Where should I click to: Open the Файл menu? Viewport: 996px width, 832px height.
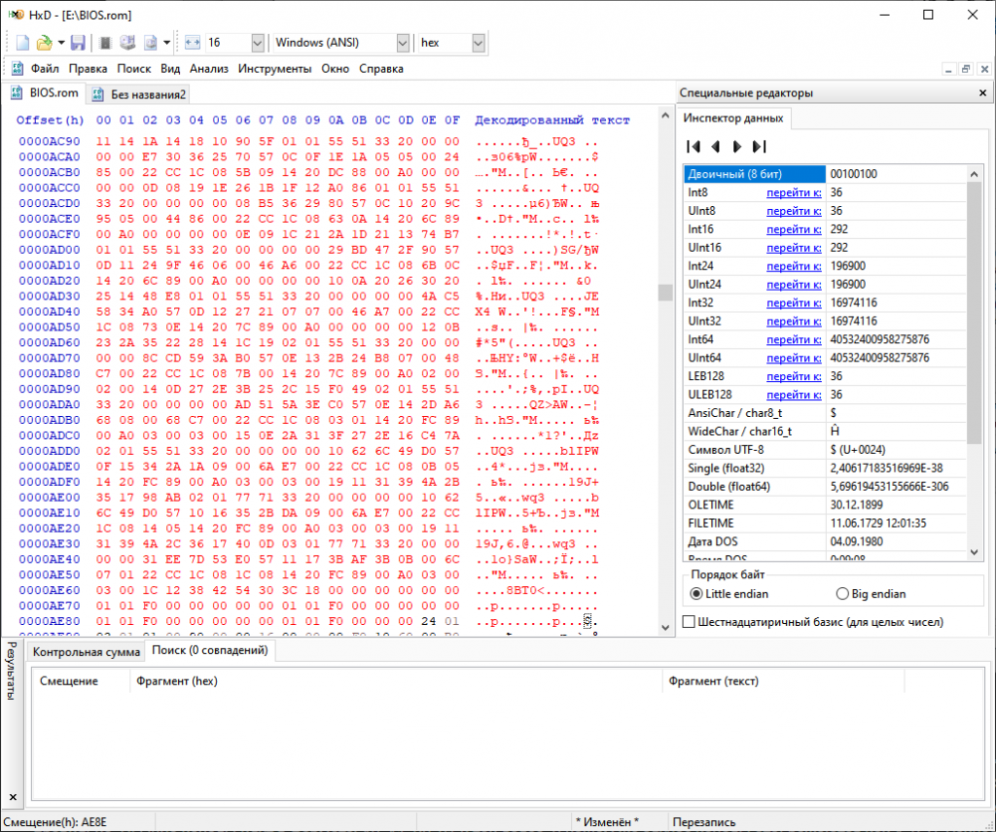[x=45, y=69]
